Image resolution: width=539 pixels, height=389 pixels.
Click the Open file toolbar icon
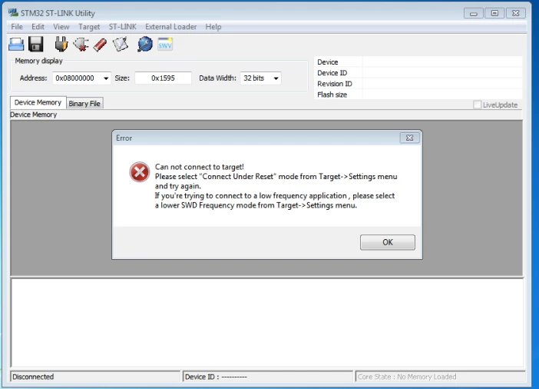[x=16, y=45]
